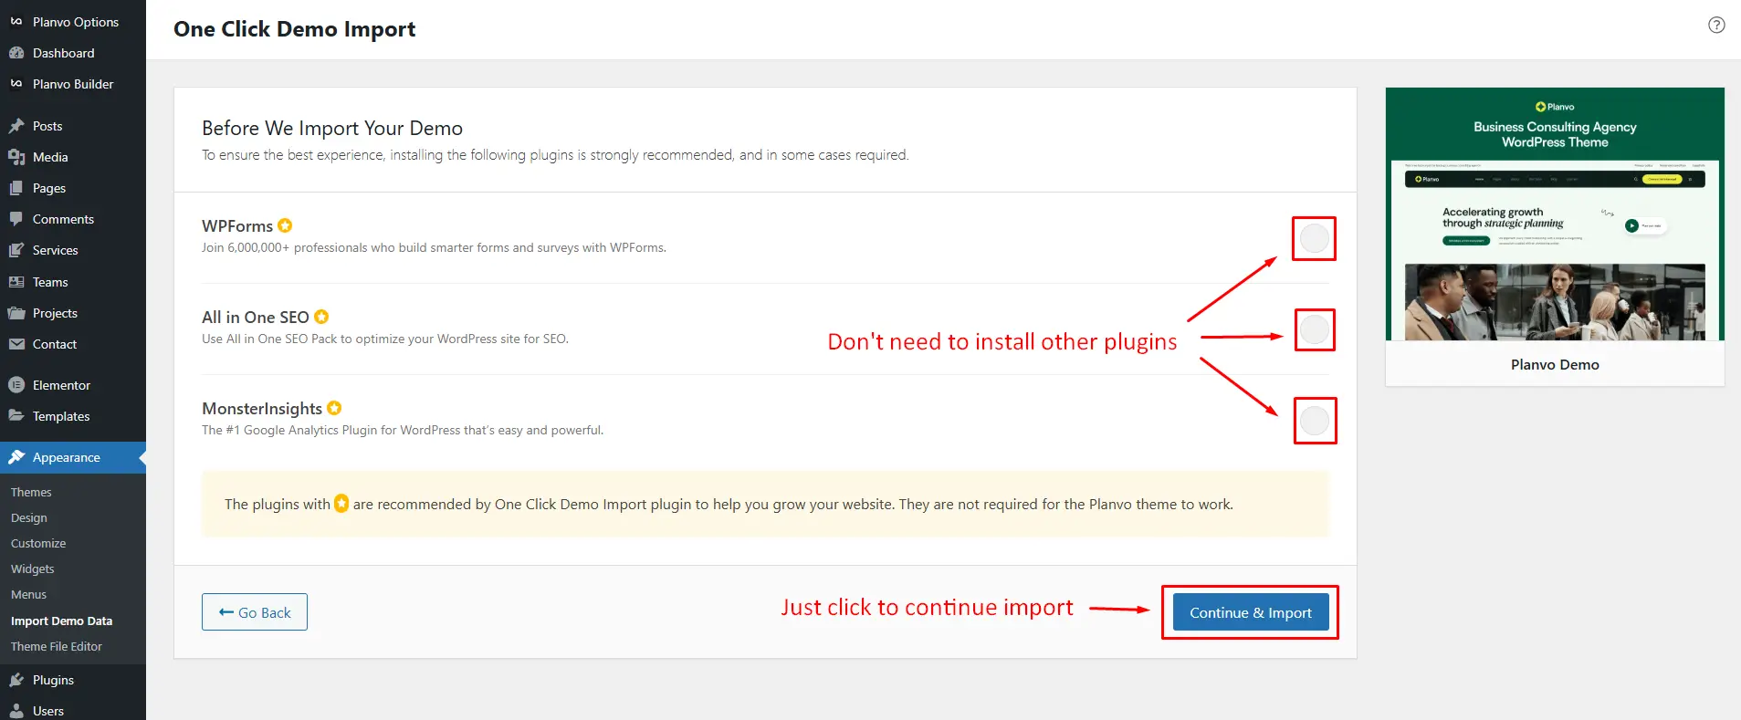The height and width of the screenshot is (720, 1741).
Task: Open the Teams menu item
Action: tap(73, 282)
